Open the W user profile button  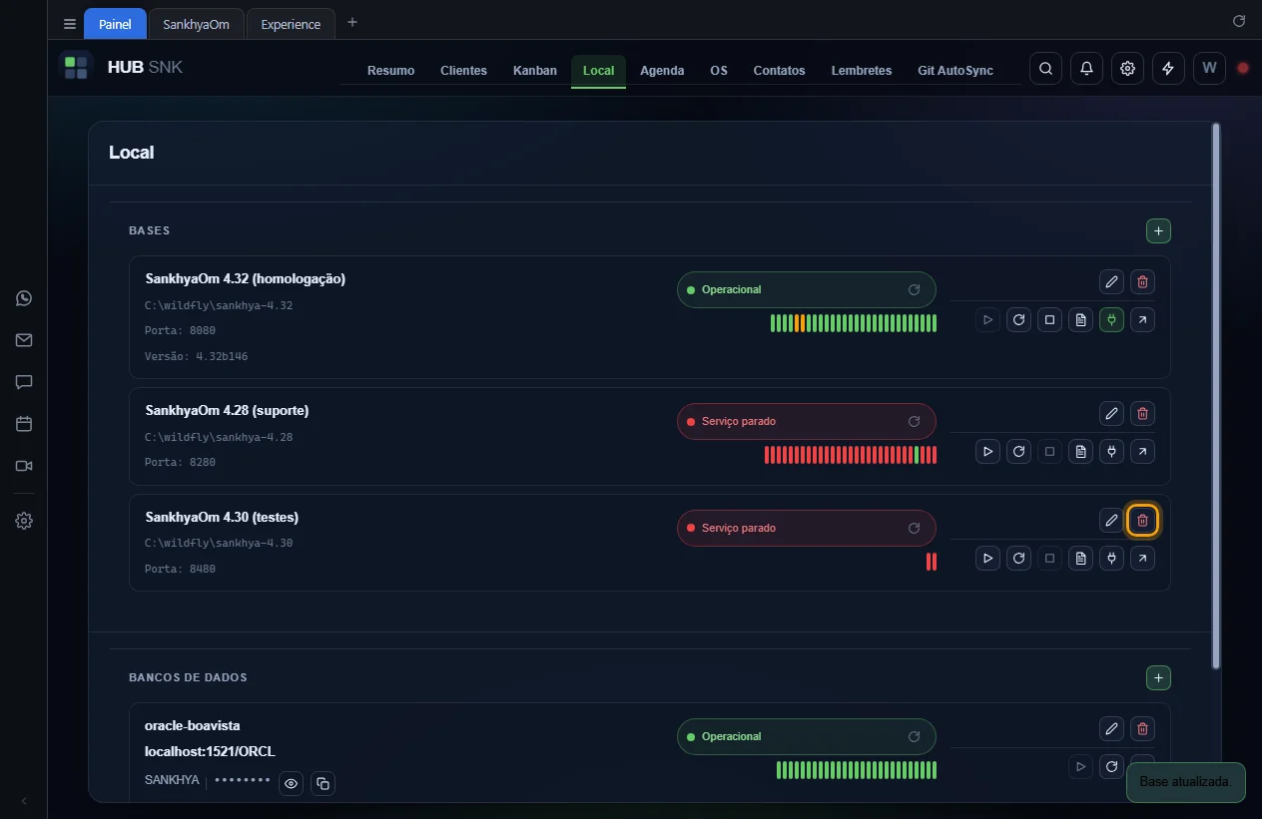[x=1209, y=69]
